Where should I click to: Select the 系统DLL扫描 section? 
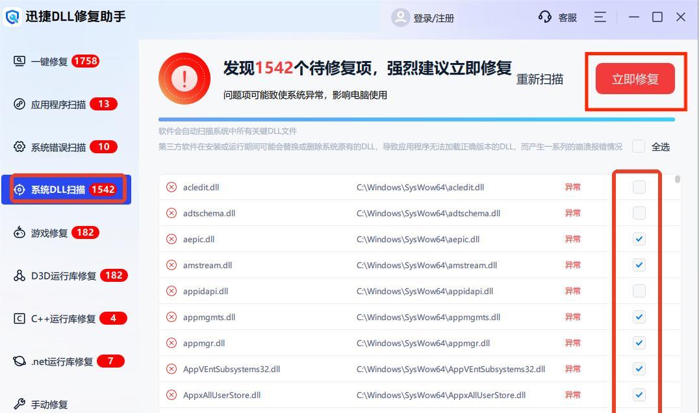(66, 190)
